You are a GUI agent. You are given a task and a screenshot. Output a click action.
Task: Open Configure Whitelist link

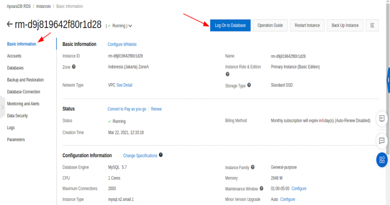point(122,44)
